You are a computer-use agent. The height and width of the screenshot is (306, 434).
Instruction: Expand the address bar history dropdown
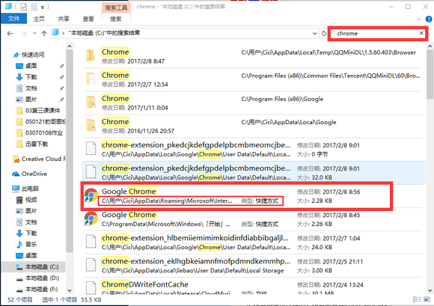pyautogui.click(x=315, y=34)
